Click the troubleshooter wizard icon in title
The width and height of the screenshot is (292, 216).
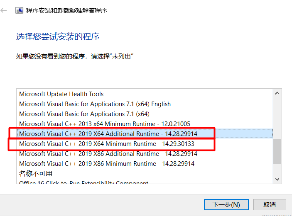[19, 10]
